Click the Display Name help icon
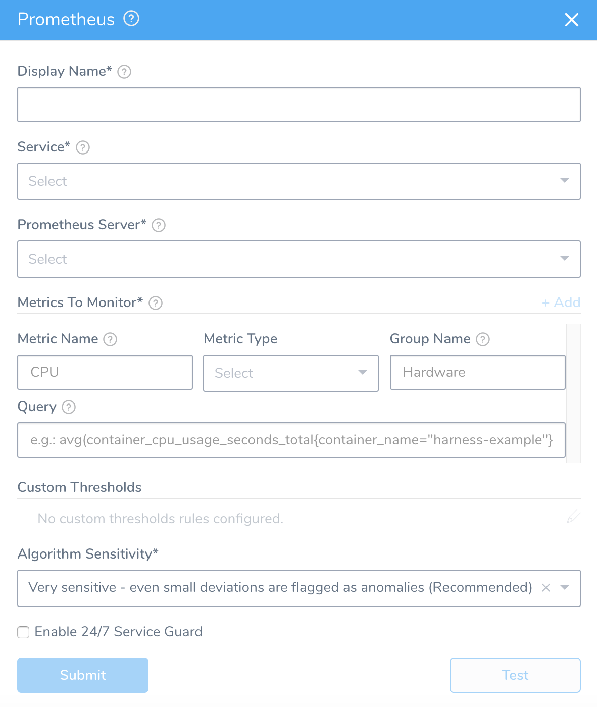The height and width of the screenshot is (707, 597). [x=124, y=72]
